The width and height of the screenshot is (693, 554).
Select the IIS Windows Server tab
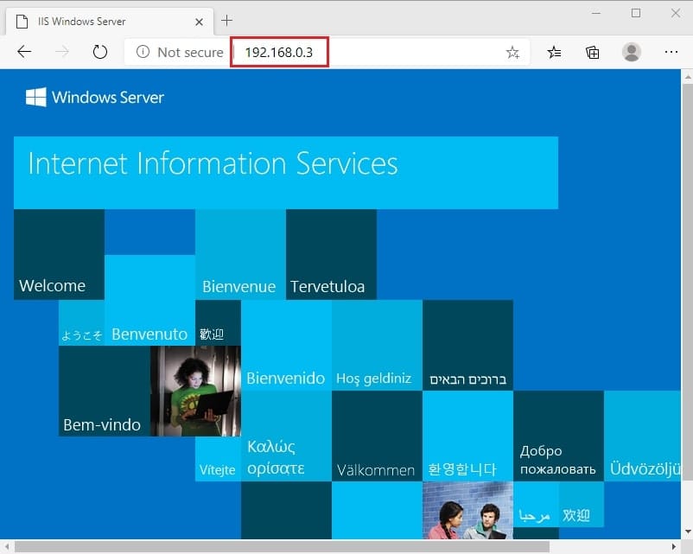(x=110, y=22)
